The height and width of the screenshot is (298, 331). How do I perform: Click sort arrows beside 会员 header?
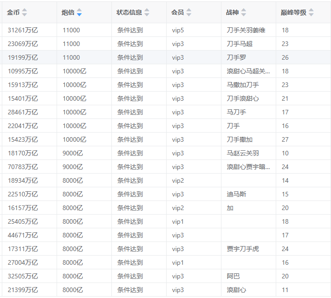tap(189, 12)
